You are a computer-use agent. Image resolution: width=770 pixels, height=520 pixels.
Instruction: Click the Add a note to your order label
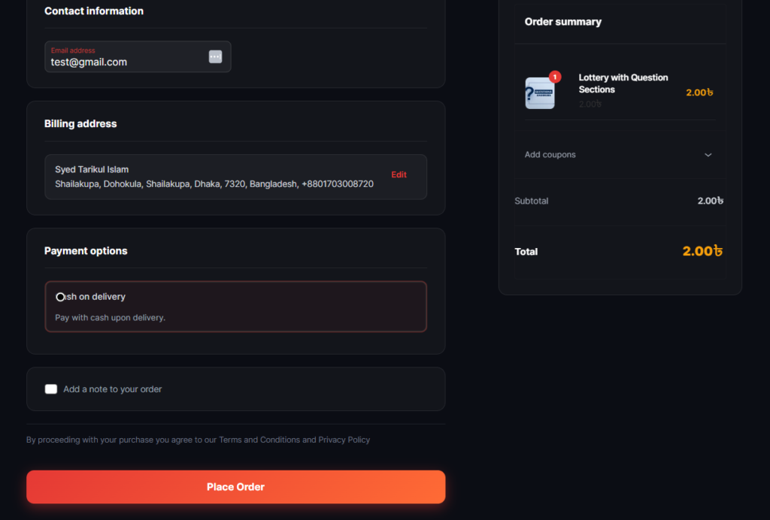pos(113,389)
